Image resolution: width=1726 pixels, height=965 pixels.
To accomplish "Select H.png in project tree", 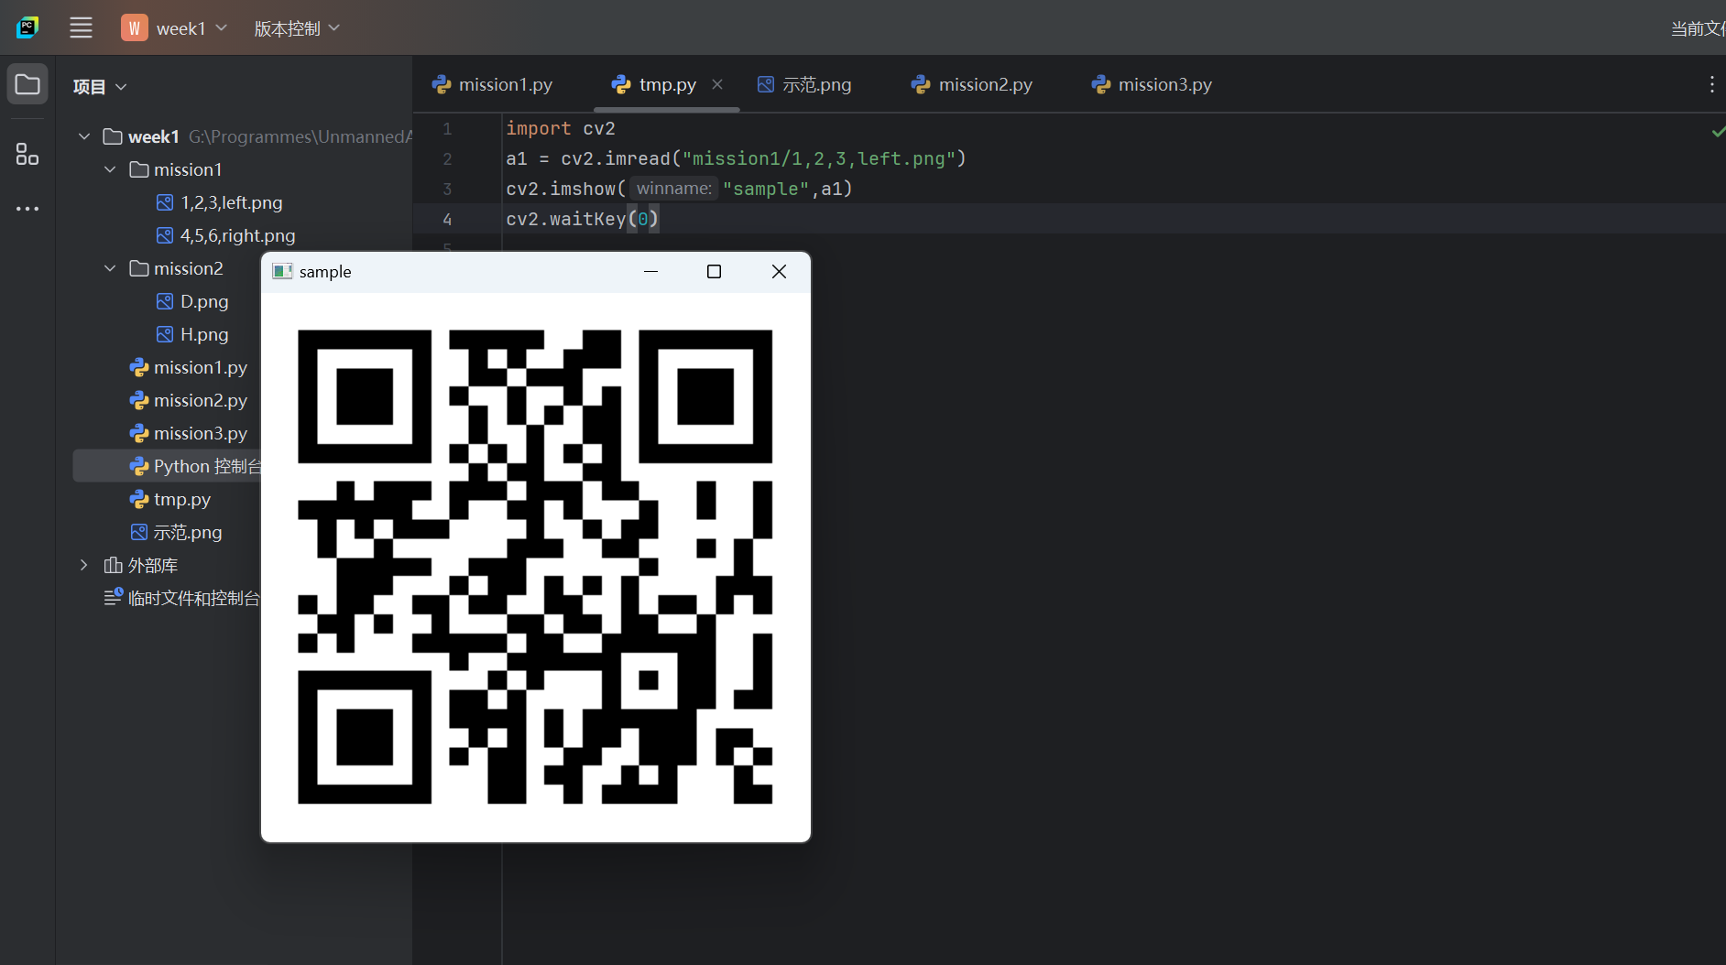I will pos(204,334).
